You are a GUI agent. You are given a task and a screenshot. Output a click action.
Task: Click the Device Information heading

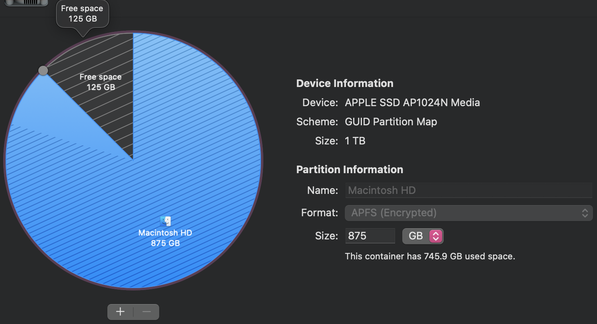click(344, 83)
